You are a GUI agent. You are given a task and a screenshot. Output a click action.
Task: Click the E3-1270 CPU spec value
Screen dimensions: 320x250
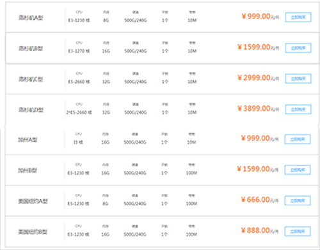point(79,51)
